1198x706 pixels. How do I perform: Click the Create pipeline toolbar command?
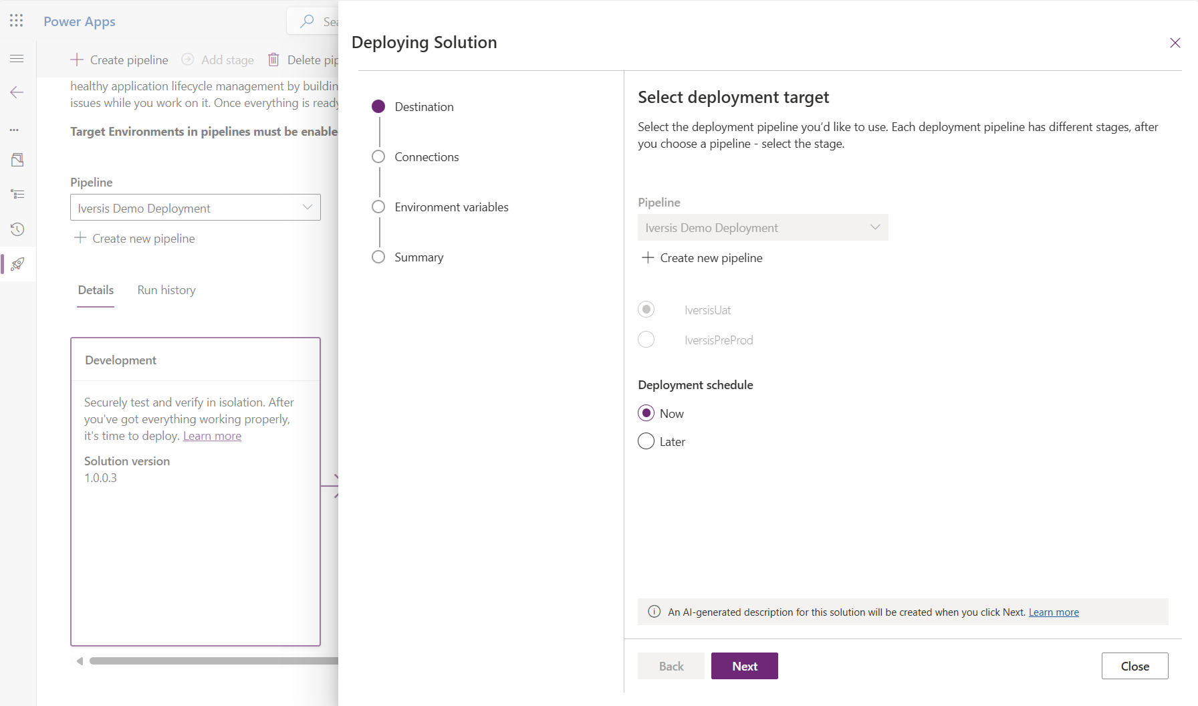(x=120, y=60)
